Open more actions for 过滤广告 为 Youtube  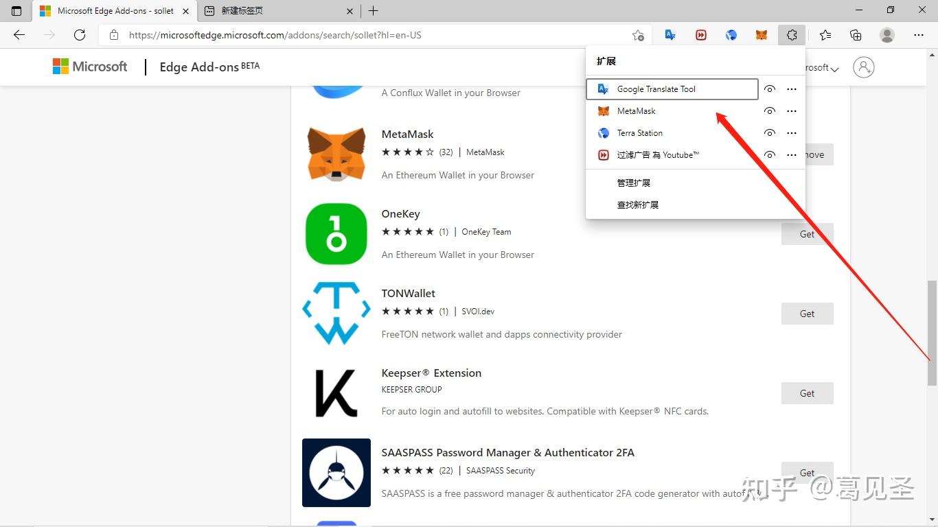[792, 155]
